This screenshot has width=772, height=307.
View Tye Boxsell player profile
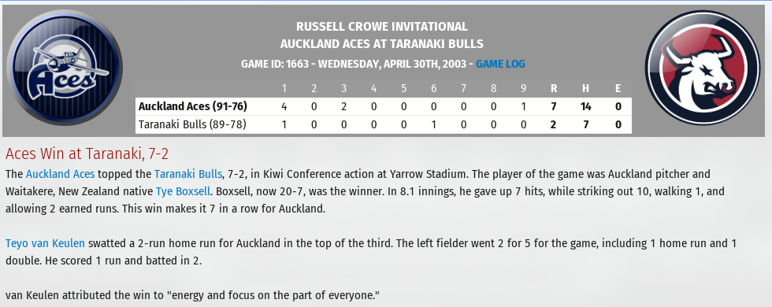pos(183,191)
